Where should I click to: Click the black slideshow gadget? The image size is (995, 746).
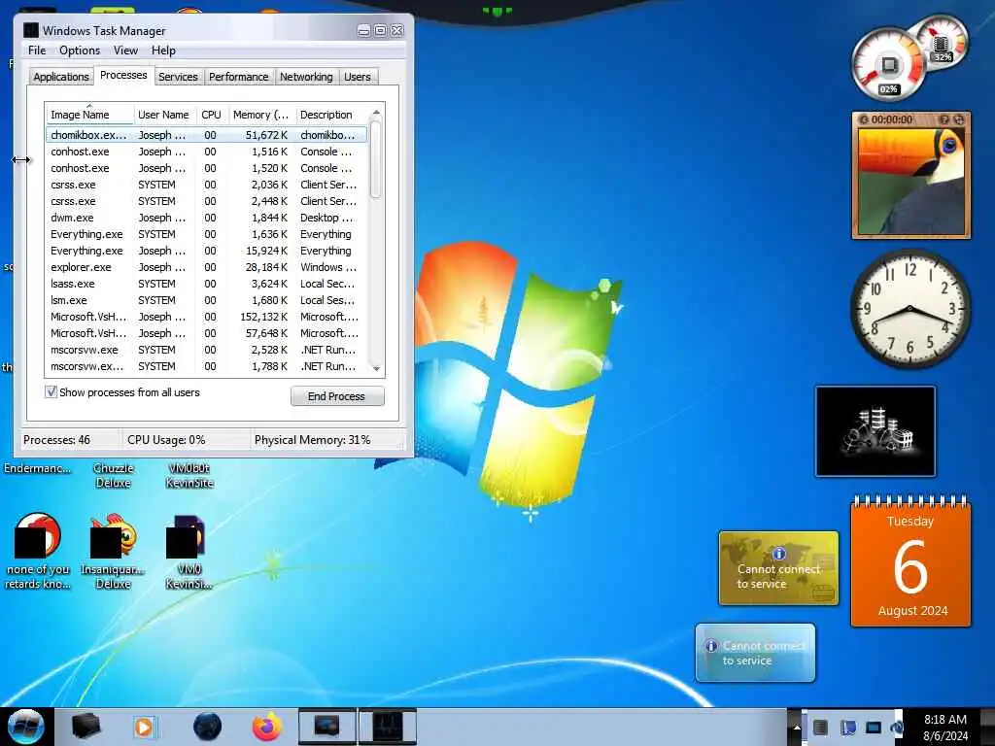pos(875,430)
